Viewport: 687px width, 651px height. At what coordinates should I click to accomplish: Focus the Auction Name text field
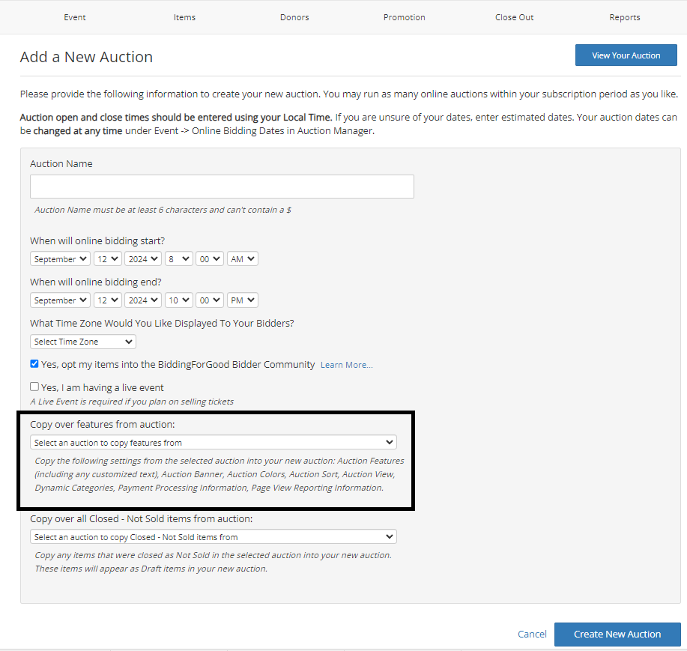[x=222, y=187]
